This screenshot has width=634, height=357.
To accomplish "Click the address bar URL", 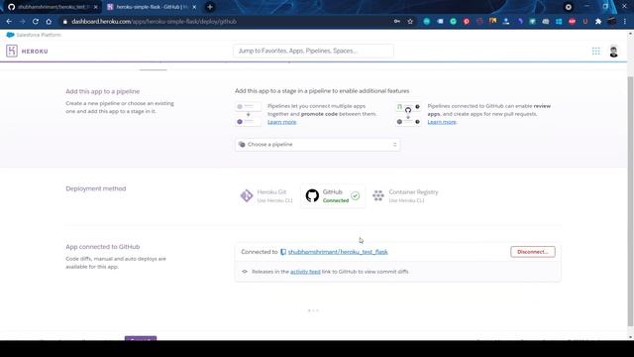I will [x=154, y=22].
